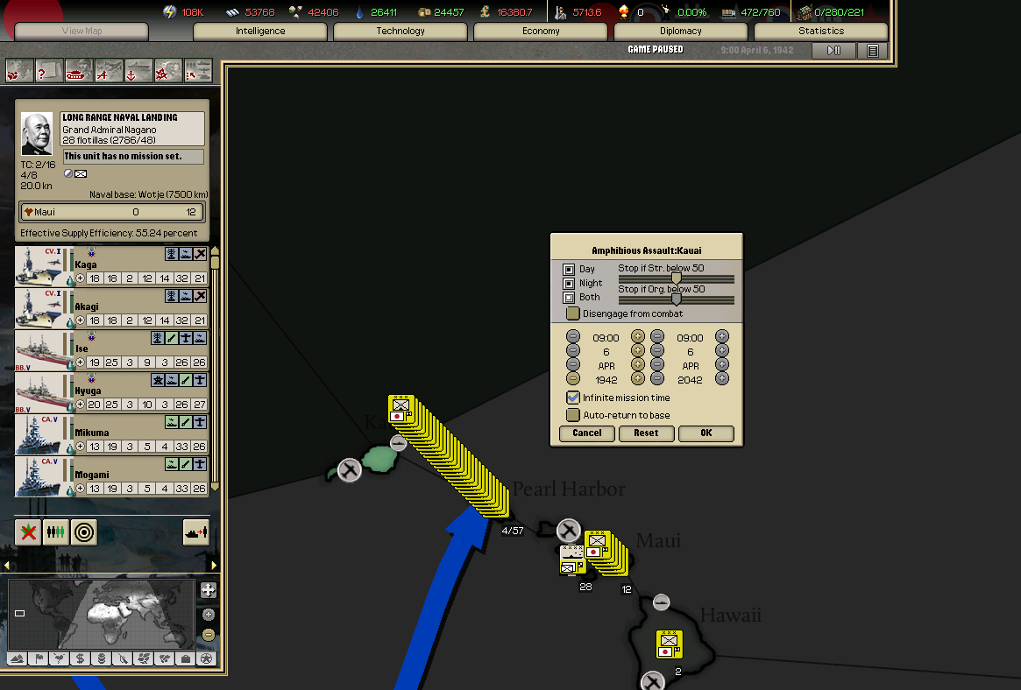Click the pause/play game speed button
Viewport: 1021px width, 690px height.
coord(833,51)
